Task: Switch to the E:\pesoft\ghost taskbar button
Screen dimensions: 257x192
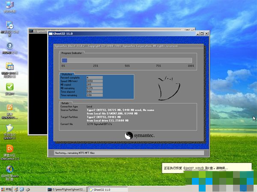Action: pos(66,189)
